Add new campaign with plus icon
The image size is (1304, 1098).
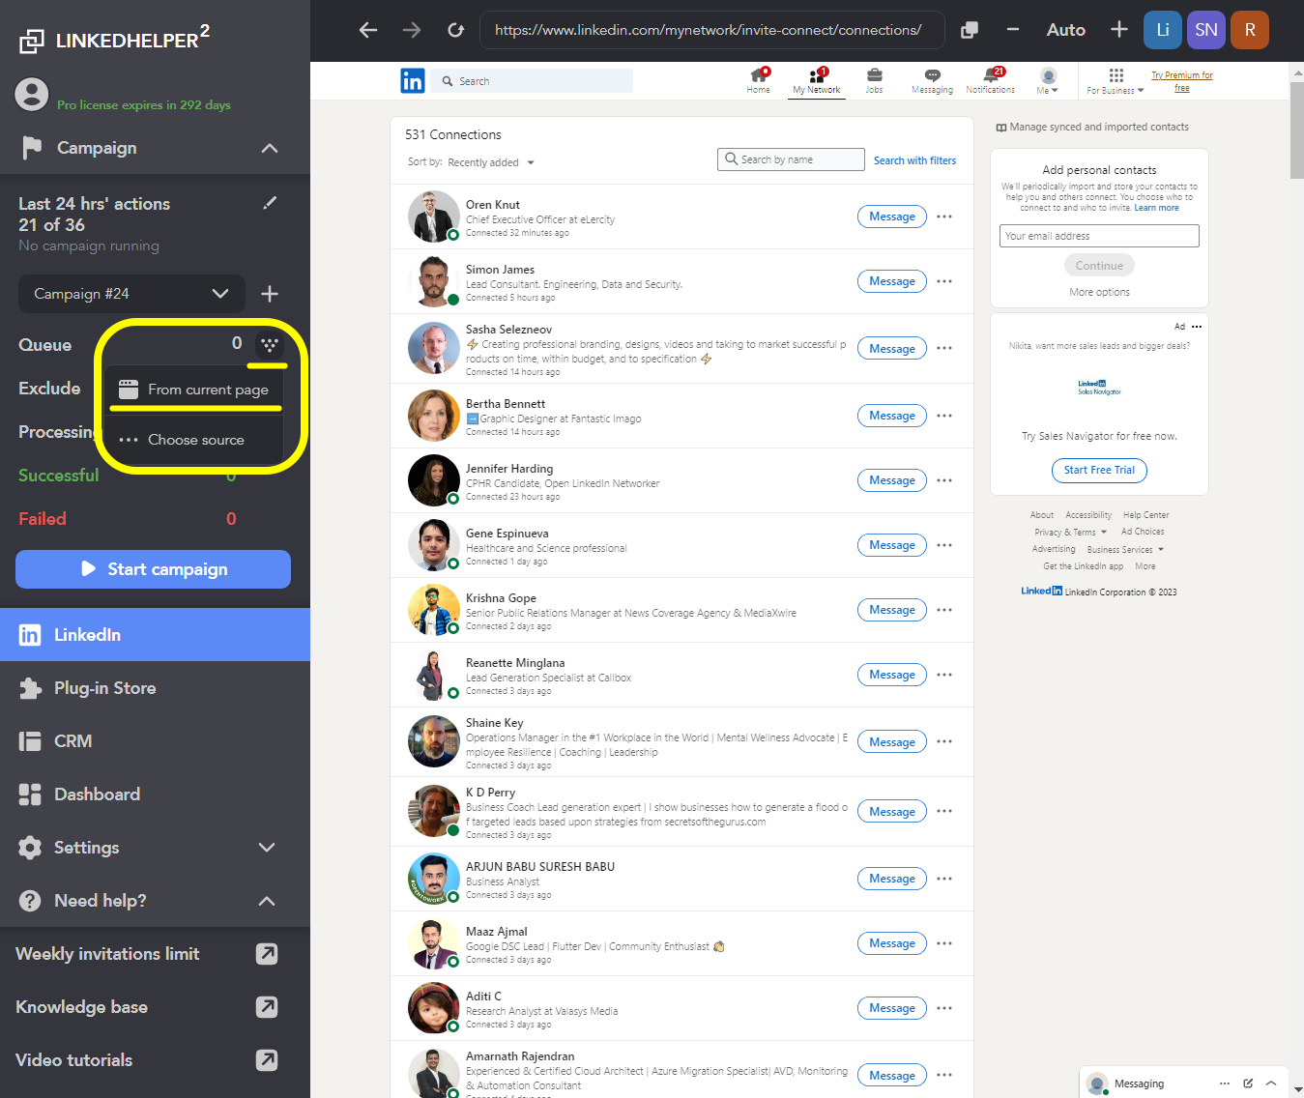[x=270, y=294]
